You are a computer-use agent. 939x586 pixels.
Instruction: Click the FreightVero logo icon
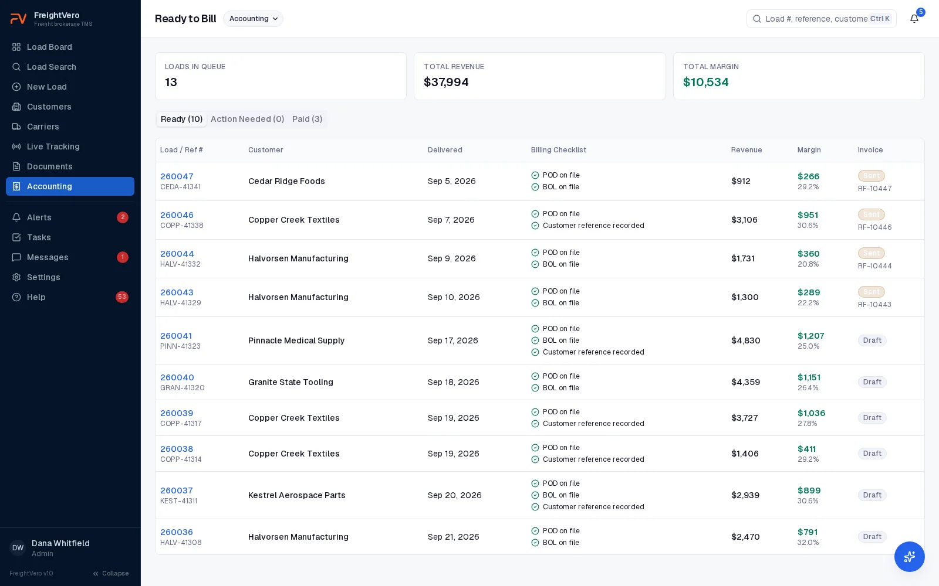18,19
